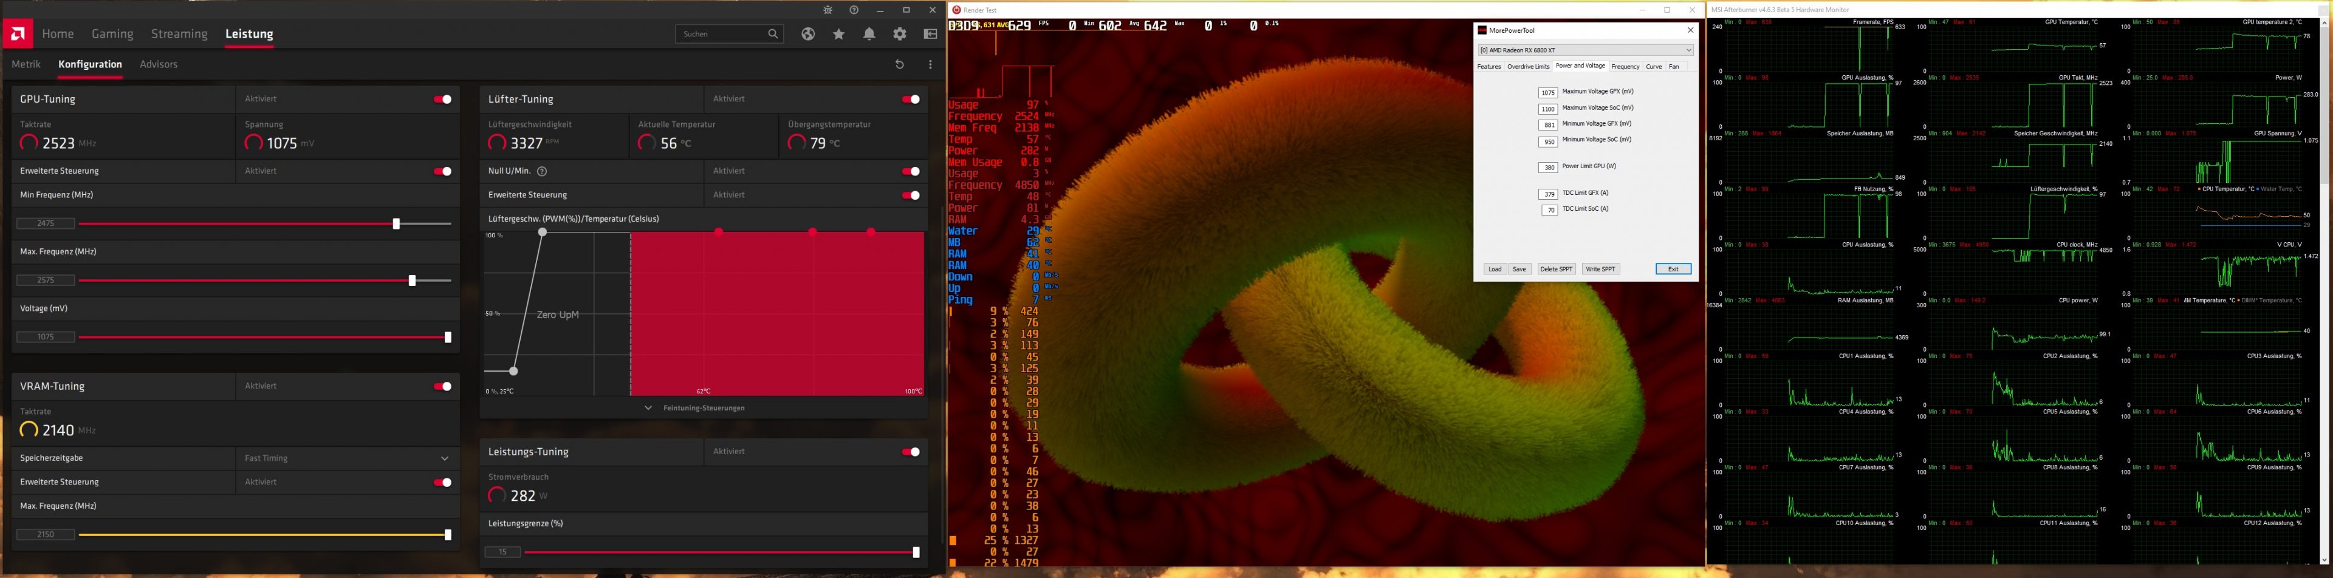Screen dimensions: 2333x578
Task: Click the Leistungsgrenze value box 15
Action: tap(502, 552)
